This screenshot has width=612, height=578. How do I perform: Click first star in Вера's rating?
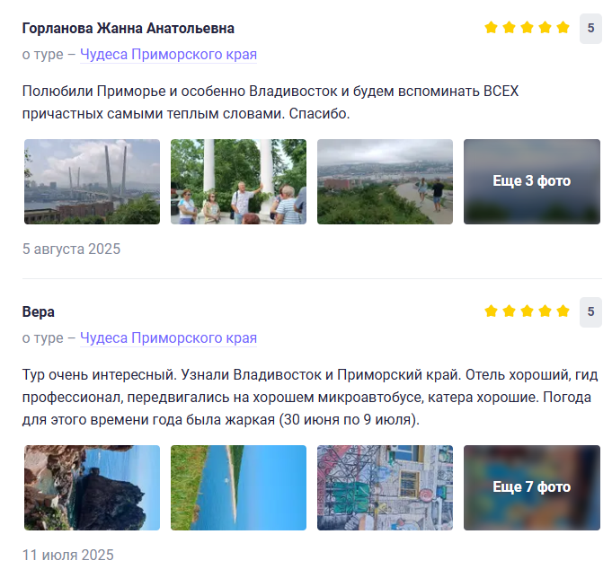[x=491, y=311]
